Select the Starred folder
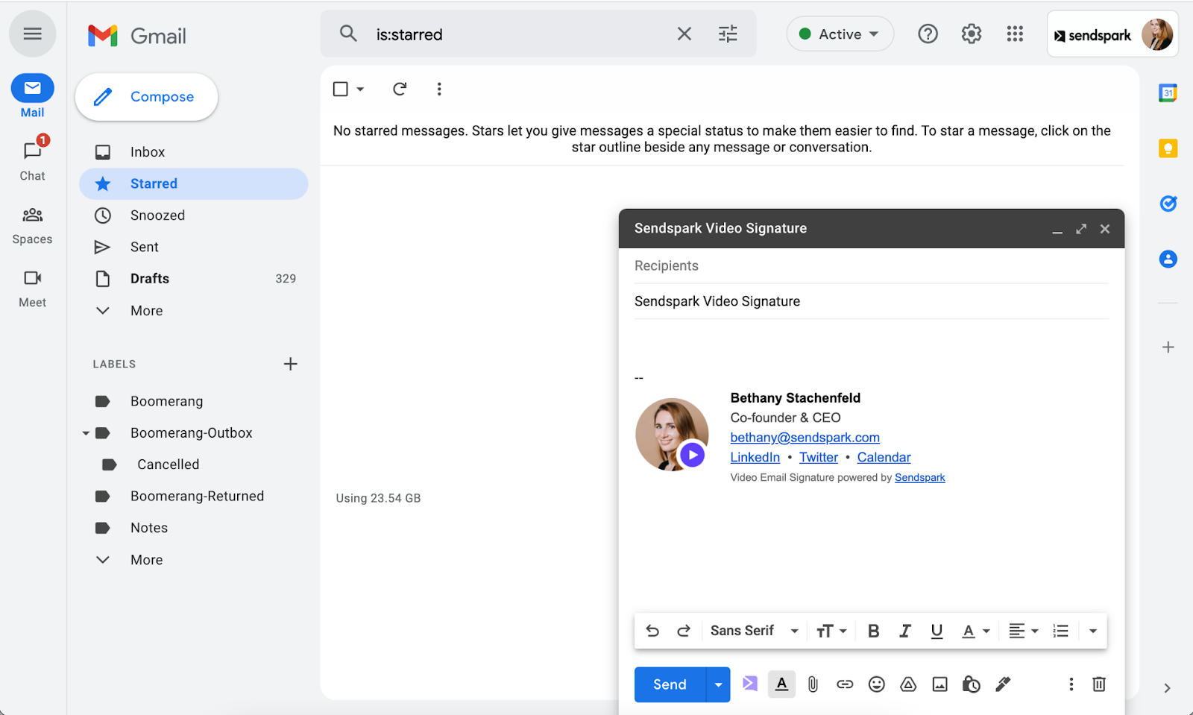Viewport: 1193px width, 715px height. click(194, 183)
